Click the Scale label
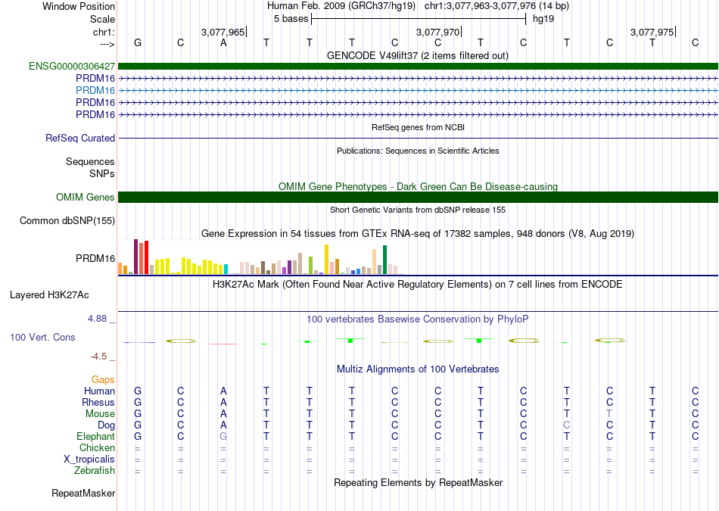The image size is (719, 511). (102, 19)
